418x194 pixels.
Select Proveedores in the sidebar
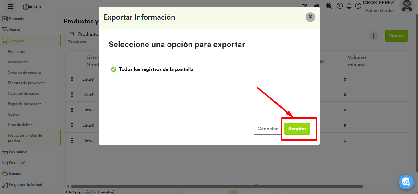(x=18, y=62)
